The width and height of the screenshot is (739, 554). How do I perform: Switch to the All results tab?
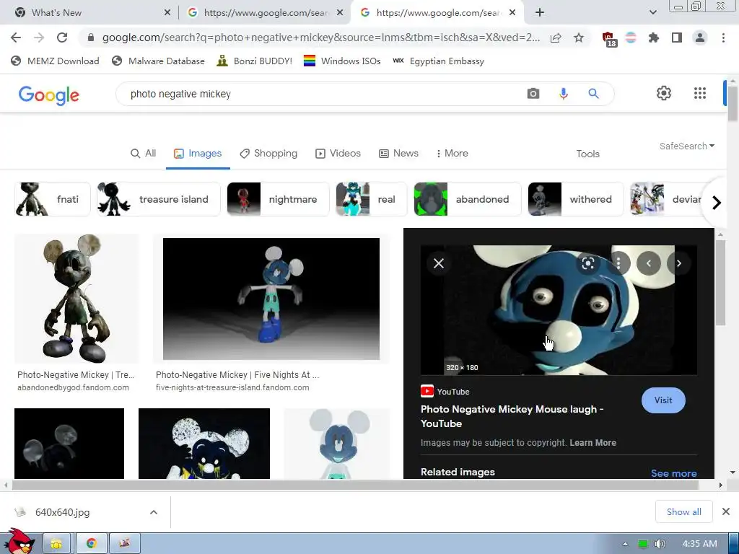coord(144,153)
